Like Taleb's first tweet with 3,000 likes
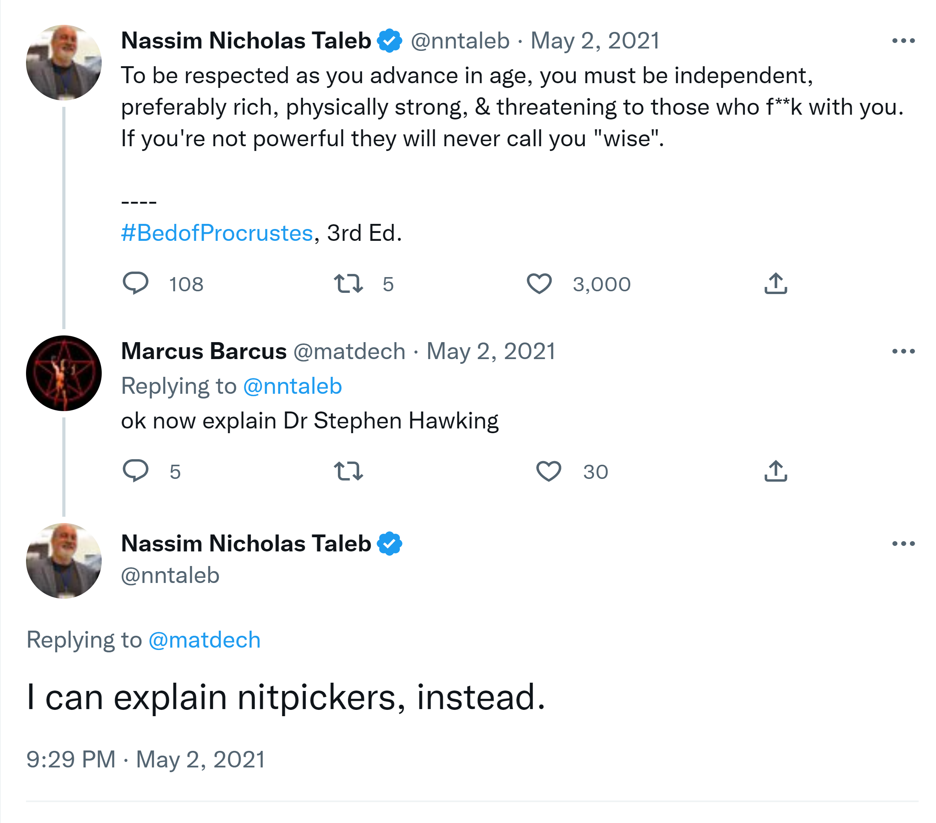Image resolution: width=936 pixels, height=823 pixels. (539, 283)
